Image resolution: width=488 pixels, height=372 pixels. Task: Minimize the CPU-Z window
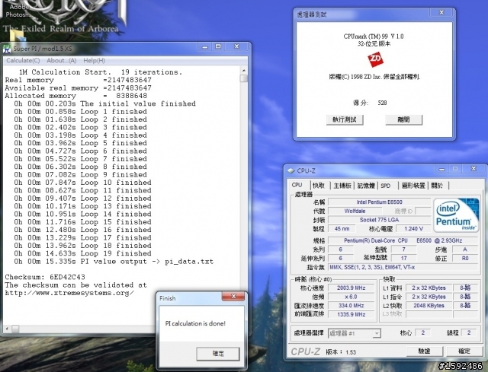pos(441,169)
